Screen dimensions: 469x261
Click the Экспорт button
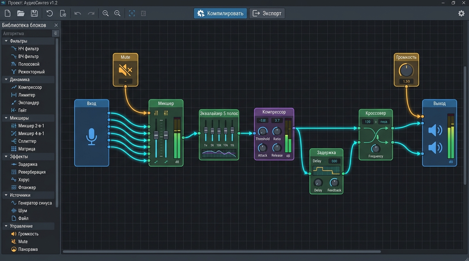point(267,14)
